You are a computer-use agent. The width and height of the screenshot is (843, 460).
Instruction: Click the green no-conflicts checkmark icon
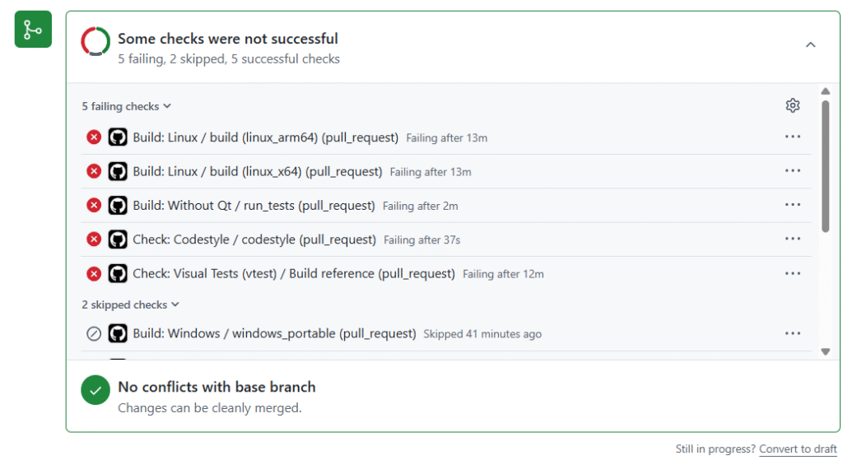click(x=95, y=391)
